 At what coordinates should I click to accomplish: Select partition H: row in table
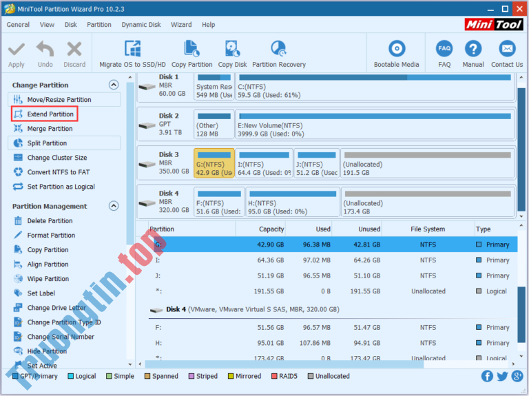[333, 343]
